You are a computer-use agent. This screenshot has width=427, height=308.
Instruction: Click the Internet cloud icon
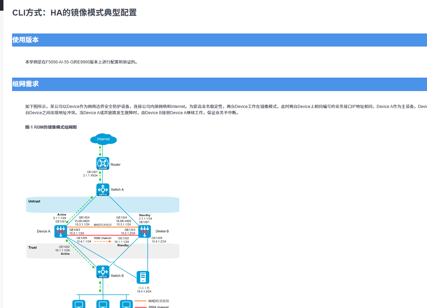pyautogui.click(x=103, y=139)
